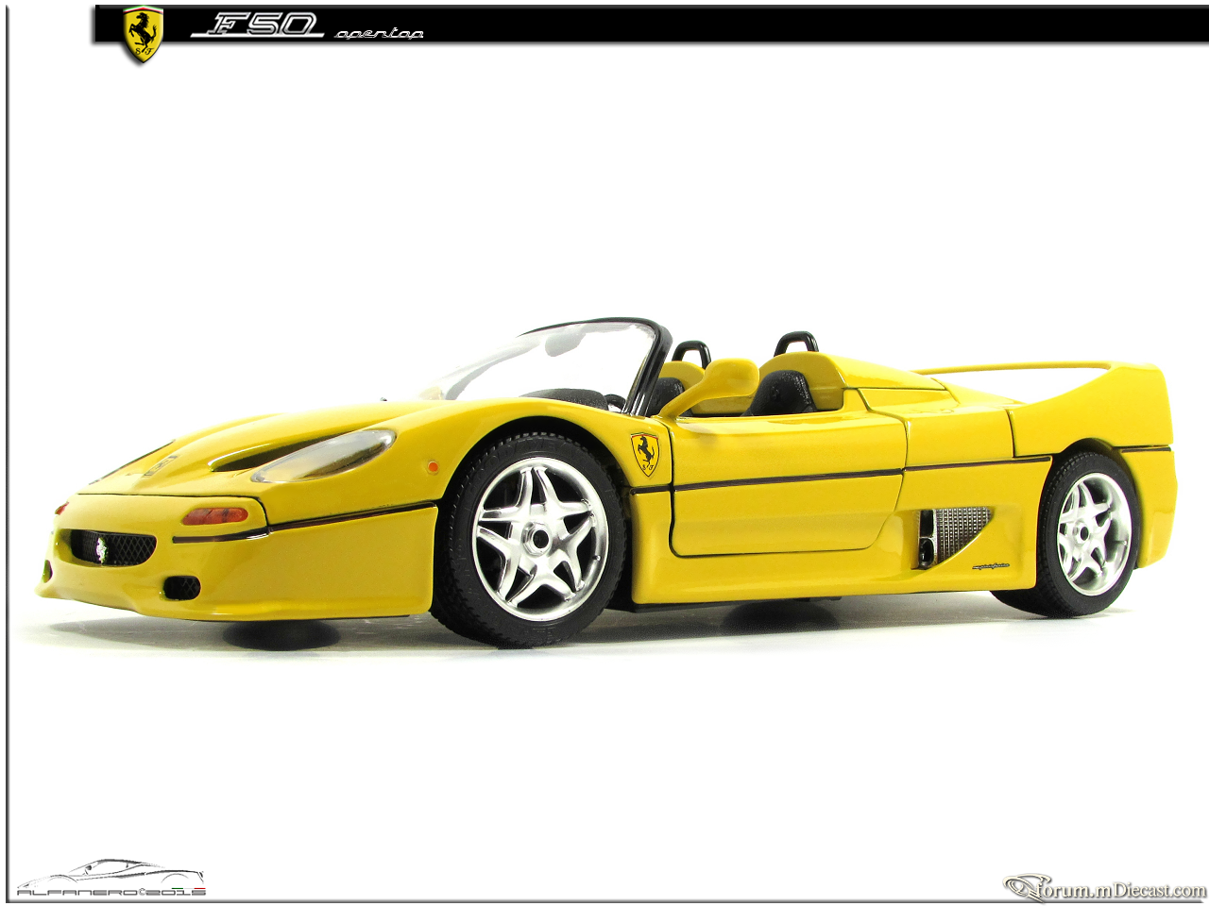Click the yellow Ferrari F50 model photo

coord(607,483)
